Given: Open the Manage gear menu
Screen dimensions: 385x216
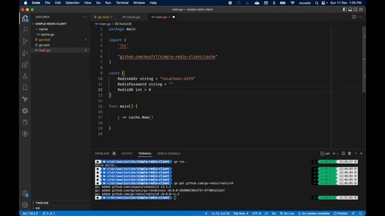Looking at the screenshot, I should [x=25, y=205].
